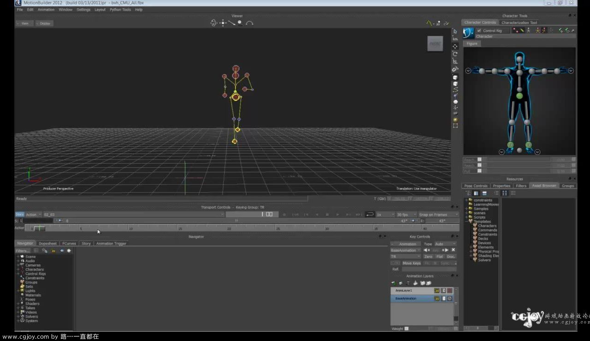
Task: Toggle the Story mode button in transport
Action: (x=19, y=214)
